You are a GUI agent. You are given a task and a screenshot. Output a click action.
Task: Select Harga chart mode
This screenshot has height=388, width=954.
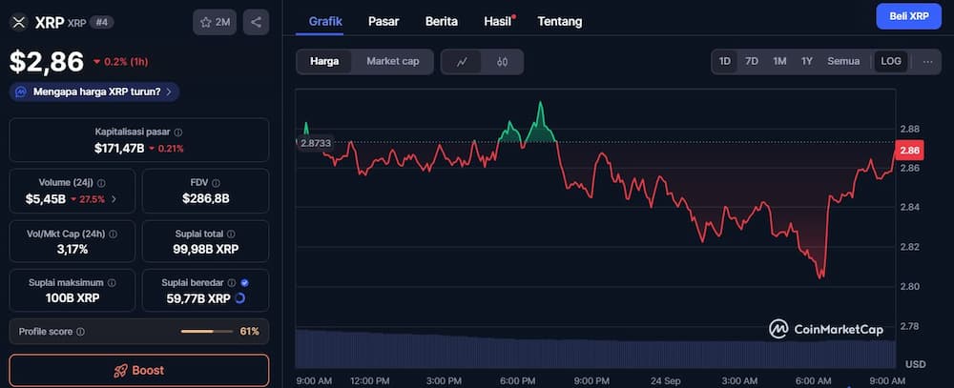click(324, 61)
